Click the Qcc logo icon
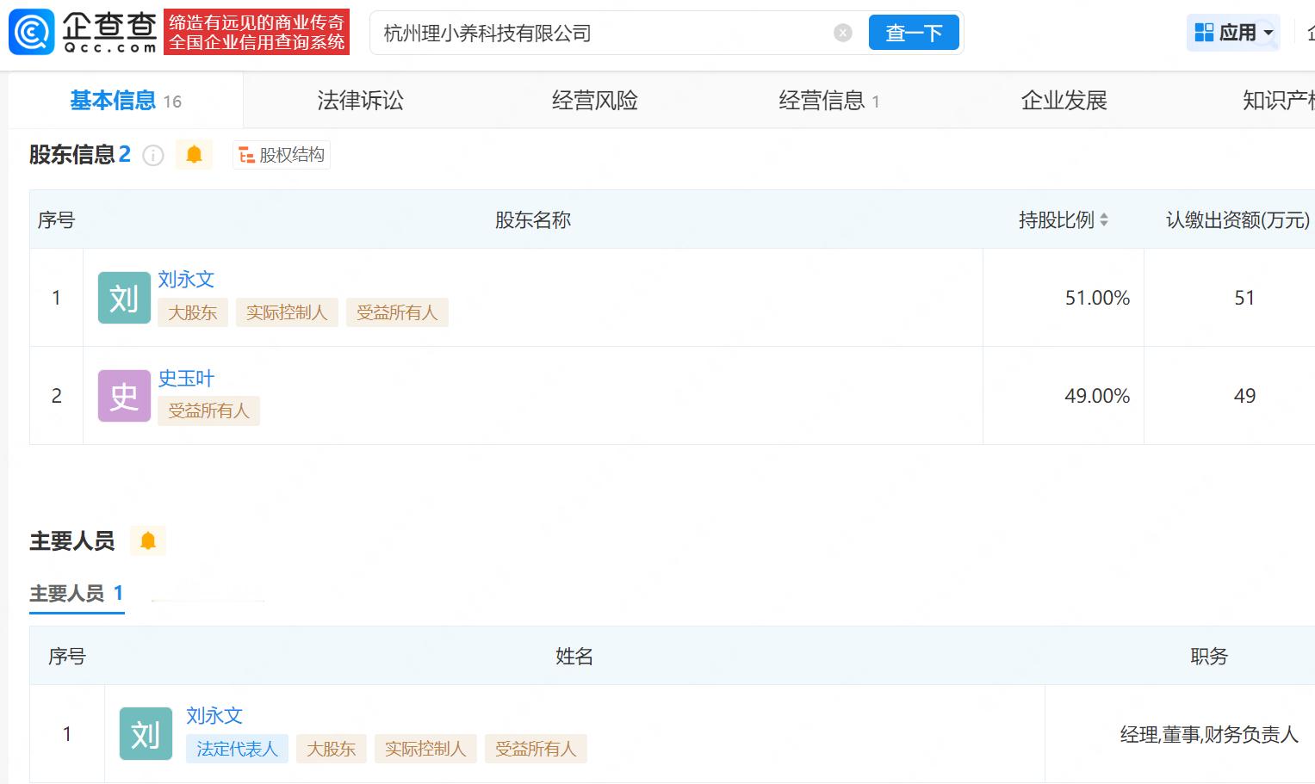Image resolution: width=1315 pixels, height=784 pixels. [32, 33]
